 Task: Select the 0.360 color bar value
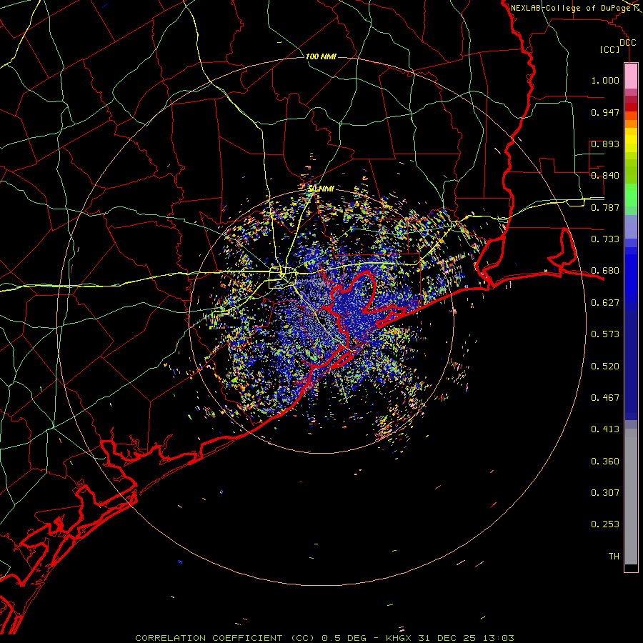click(605, 462)
